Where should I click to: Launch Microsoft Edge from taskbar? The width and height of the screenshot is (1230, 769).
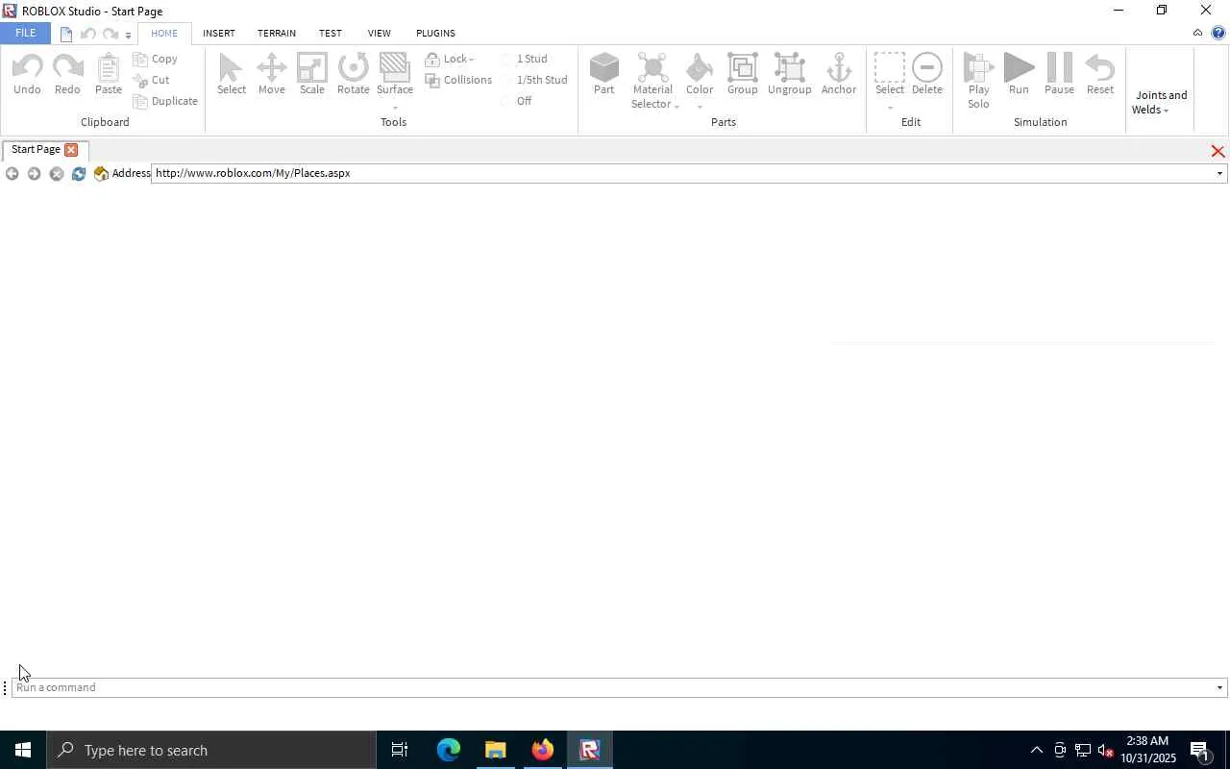click(449, 750)
